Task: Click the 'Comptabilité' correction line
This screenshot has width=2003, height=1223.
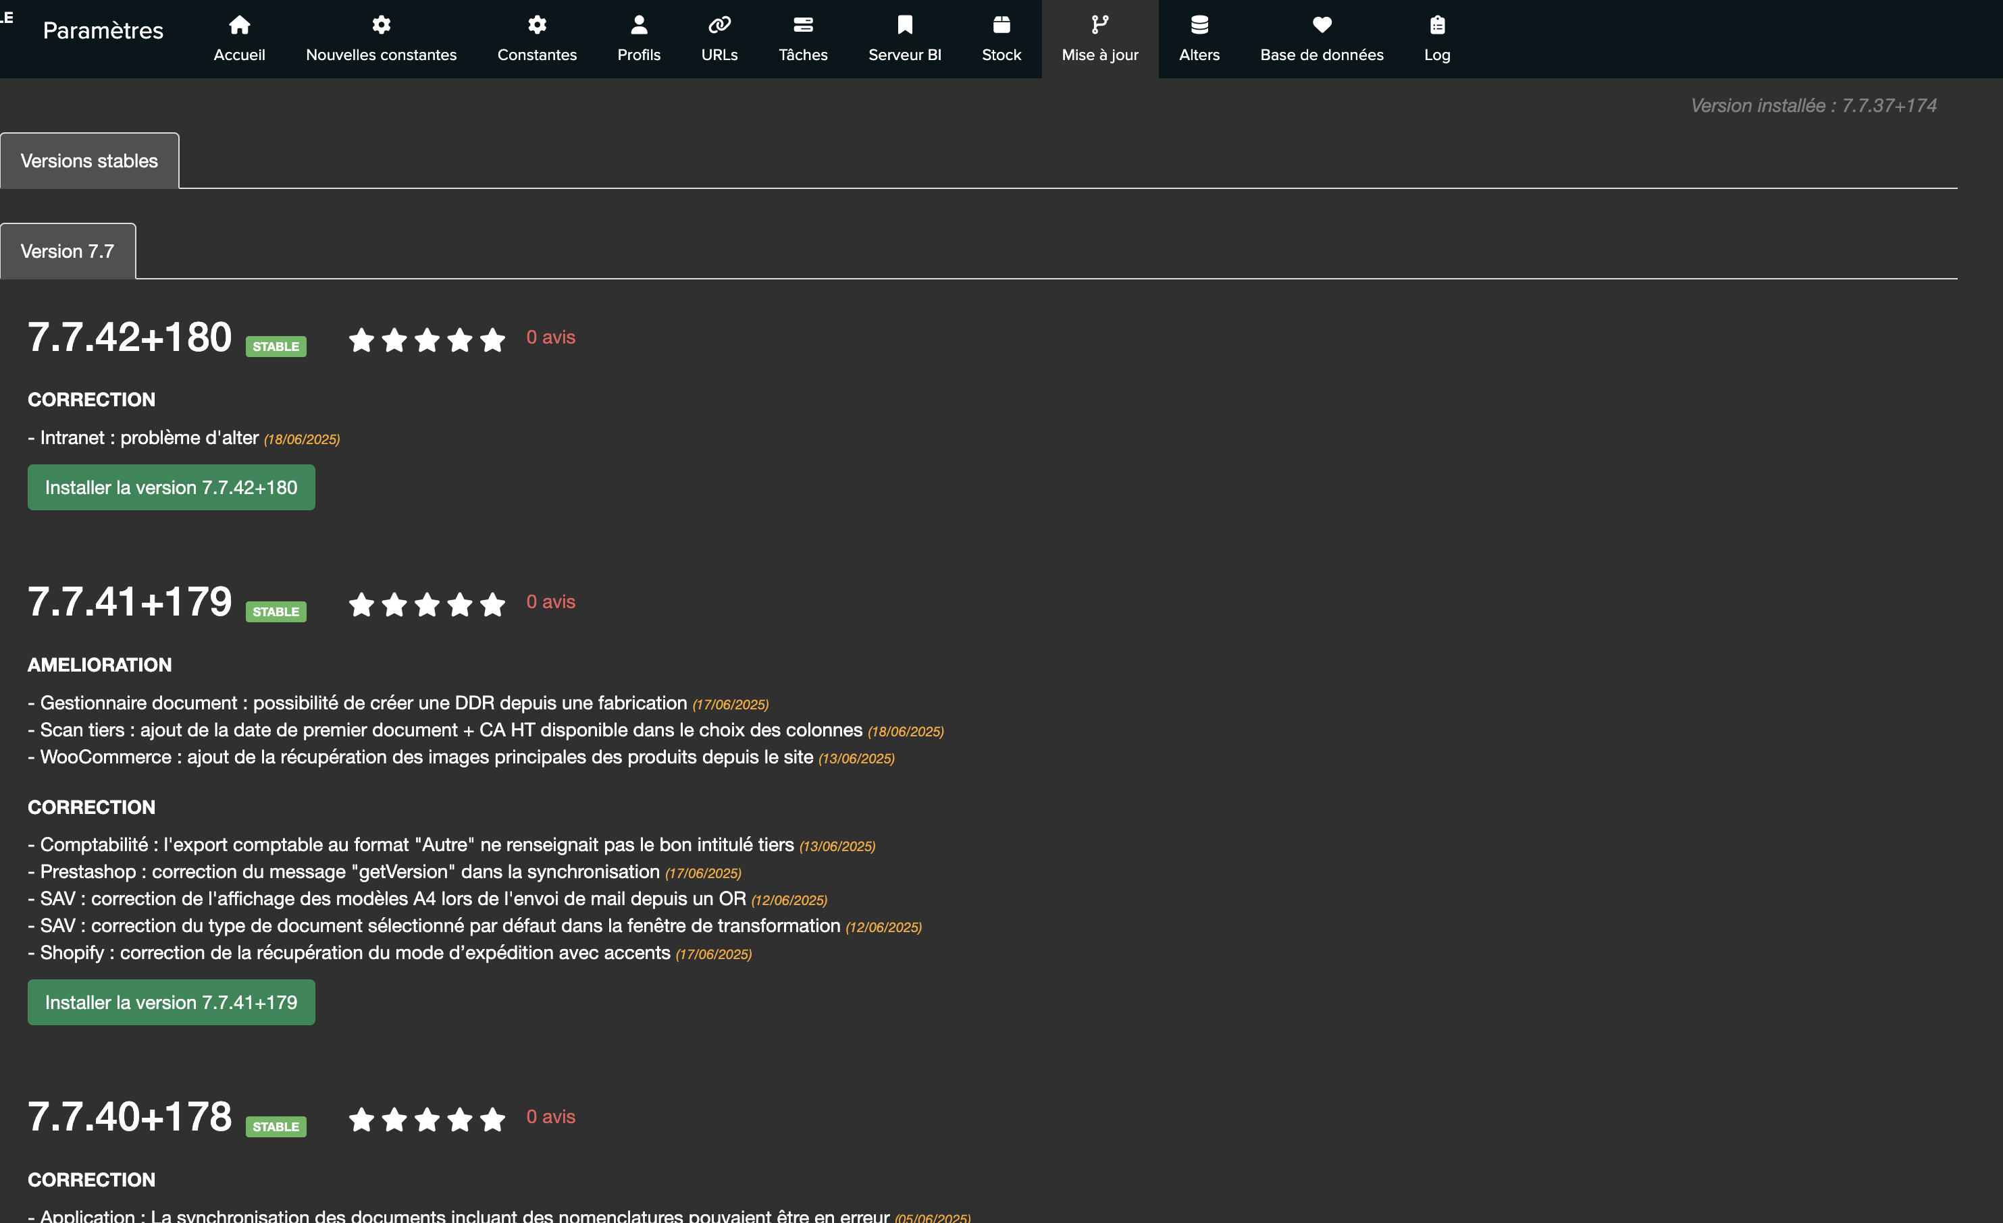Action: pyautogui.click(x=452, y=845)
